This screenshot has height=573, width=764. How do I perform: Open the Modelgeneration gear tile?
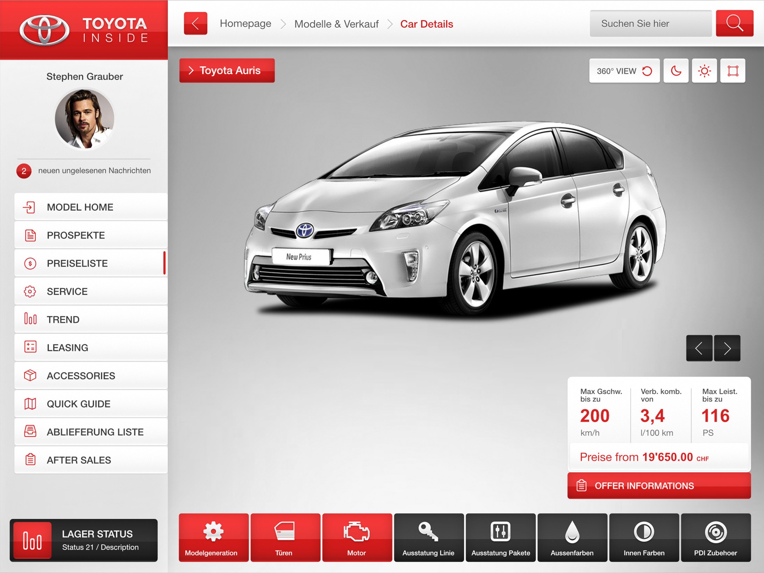tap(213, 537)
